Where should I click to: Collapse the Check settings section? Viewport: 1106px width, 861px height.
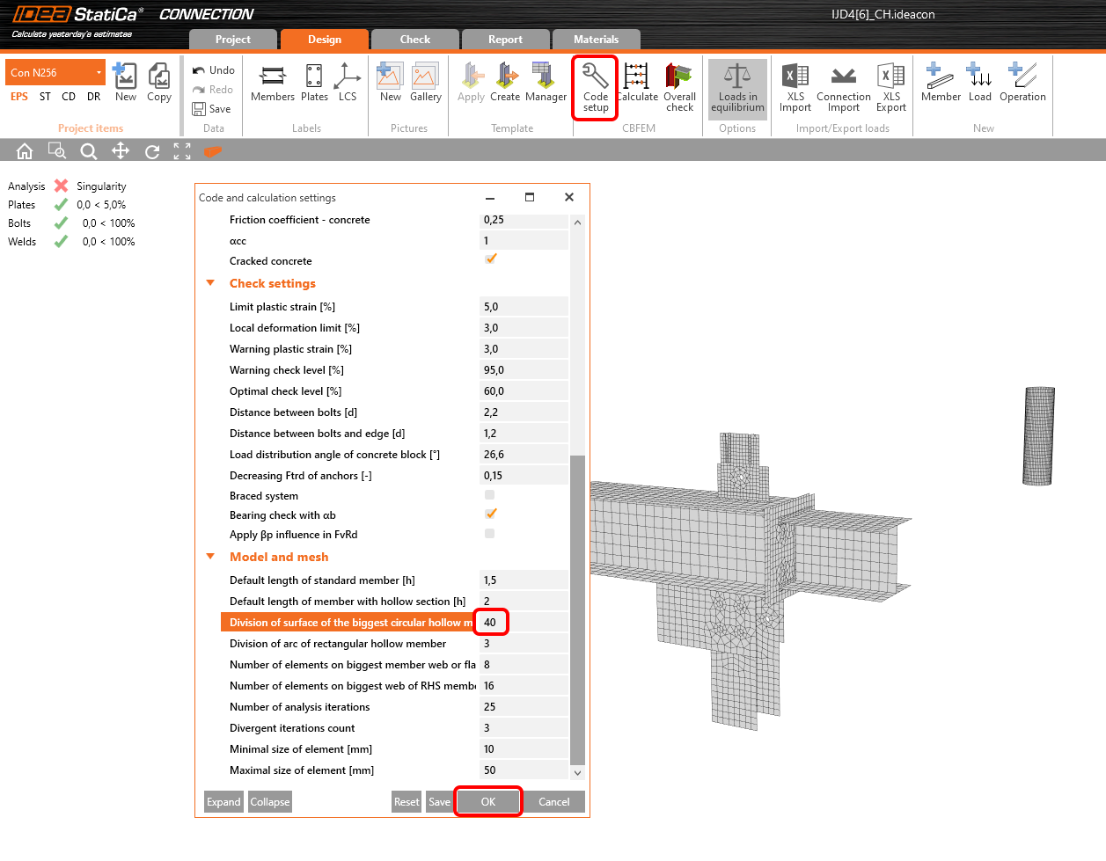(x=210, y=283)
